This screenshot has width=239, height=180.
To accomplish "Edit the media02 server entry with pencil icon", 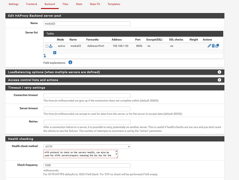I will click(x=209, y=46).
